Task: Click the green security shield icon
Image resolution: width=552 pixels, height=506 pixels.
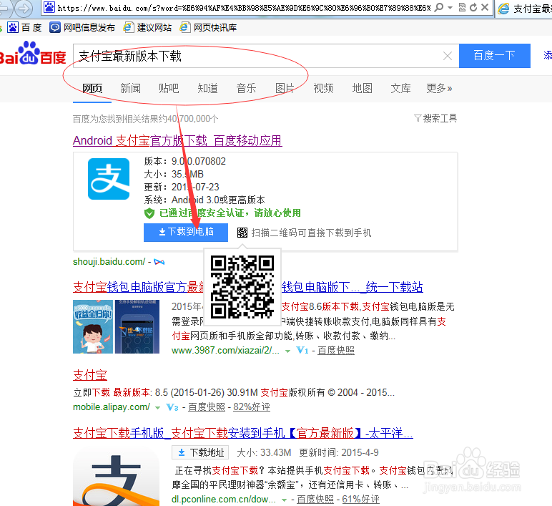Action: coord(149,213)
